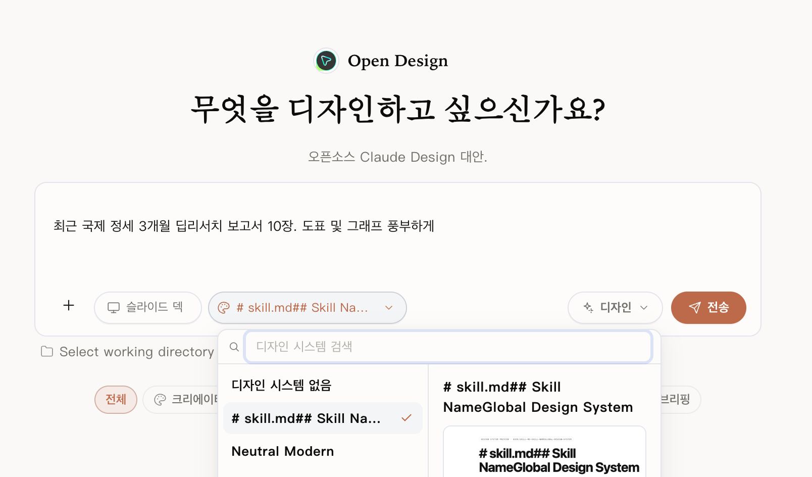This screenshot has height=477, width=812.
Task: Click the Open Design title text
Action: 398,61
